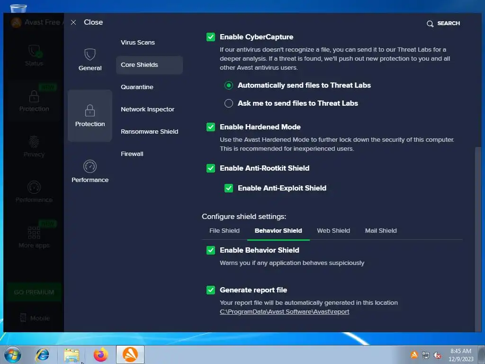Click the Search magnifier icon
This screenshot has height=364, width=485.
[x=430, y=24]
